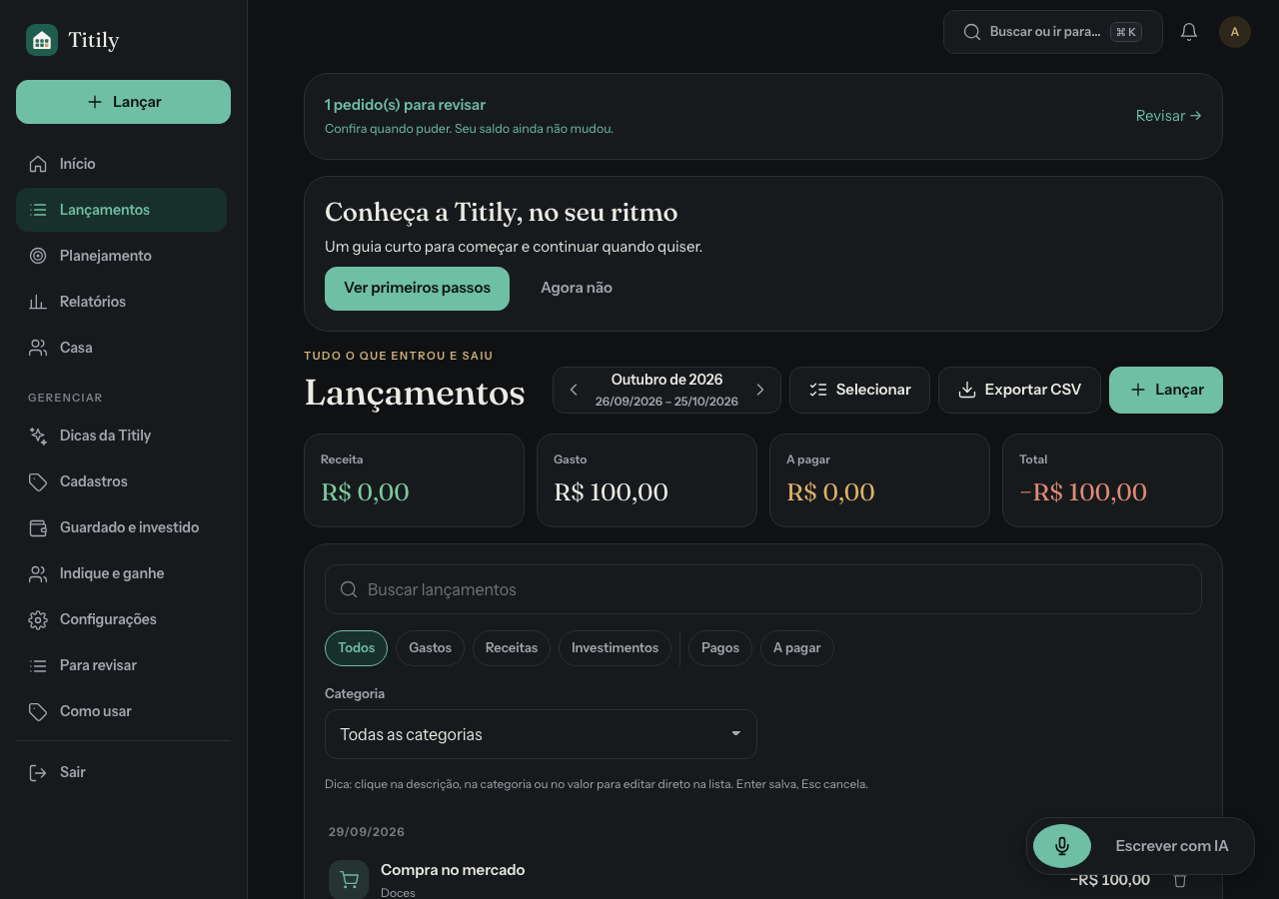
Task: Open Dicas da Titily
Action: click(x=121, y=436)
